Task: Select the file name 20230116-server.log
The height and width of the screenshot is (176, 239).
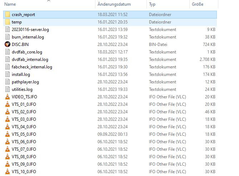Action: pos(30,30)
